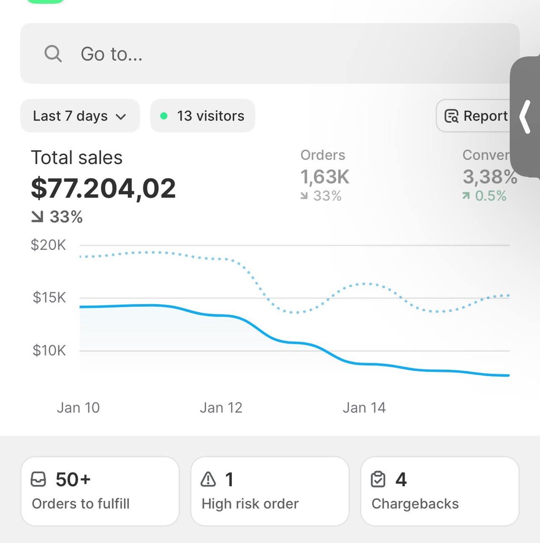Image resolution: width=540 pixels, height=543 pixels.
Task: Click the $77.204,02 total sales value
Action: click(103, 188)
